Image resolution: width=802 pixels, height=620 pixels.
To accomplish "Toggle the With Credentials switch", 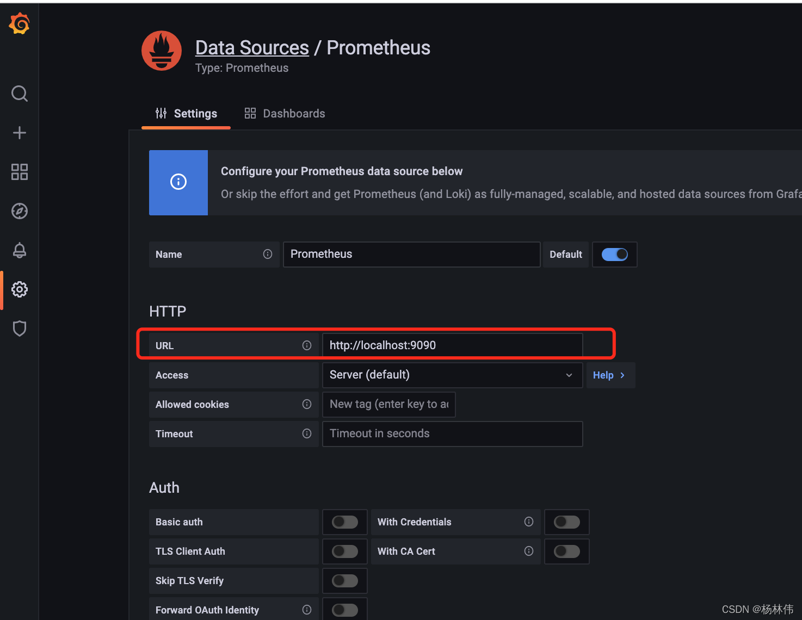I will (x=566, y=522).
